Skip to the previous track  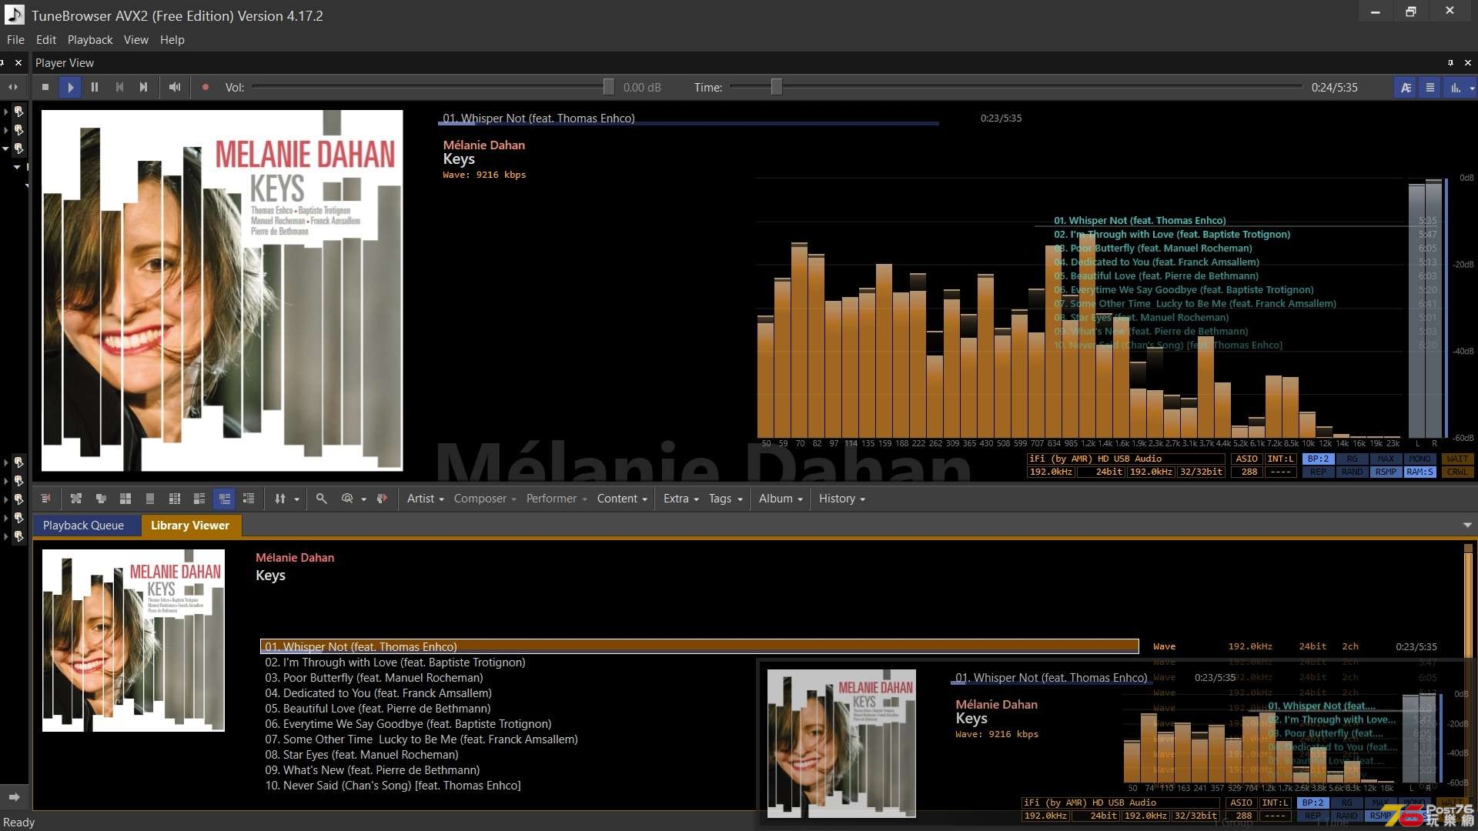click(119, 88)
